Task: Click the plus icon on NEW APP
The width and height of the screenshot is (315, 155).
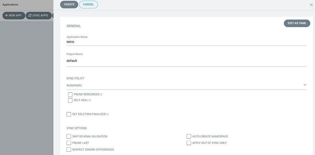Action: click(x=7, y=15)
